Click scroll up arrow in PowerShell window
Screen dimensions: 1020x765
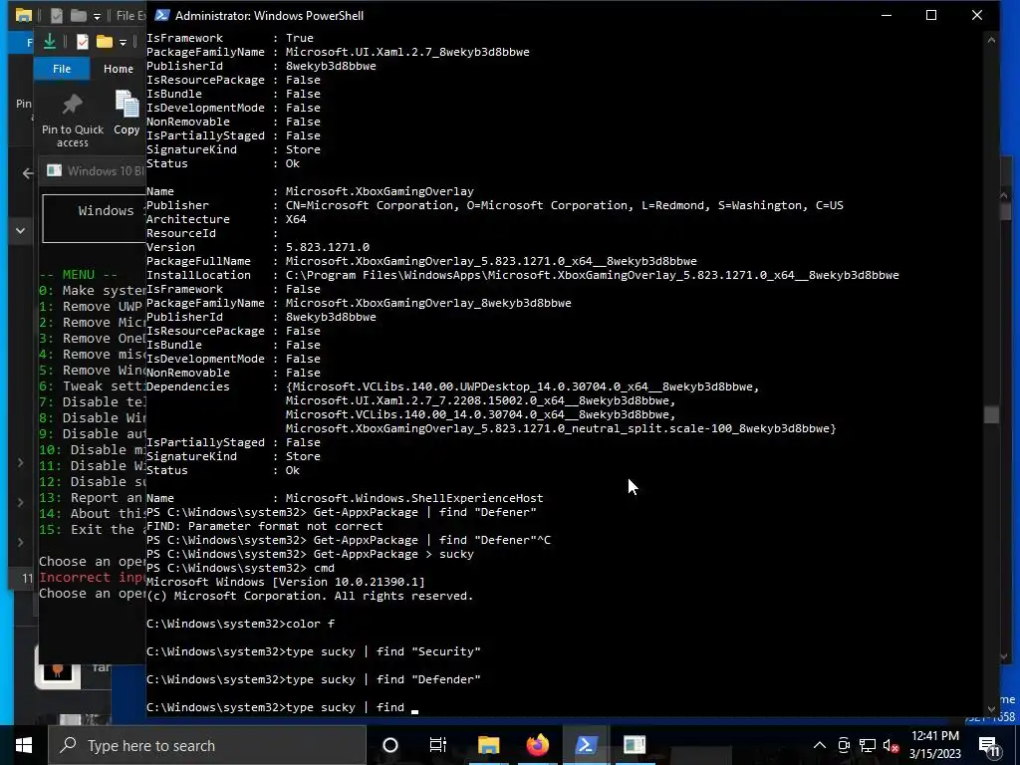pos(991,40)
